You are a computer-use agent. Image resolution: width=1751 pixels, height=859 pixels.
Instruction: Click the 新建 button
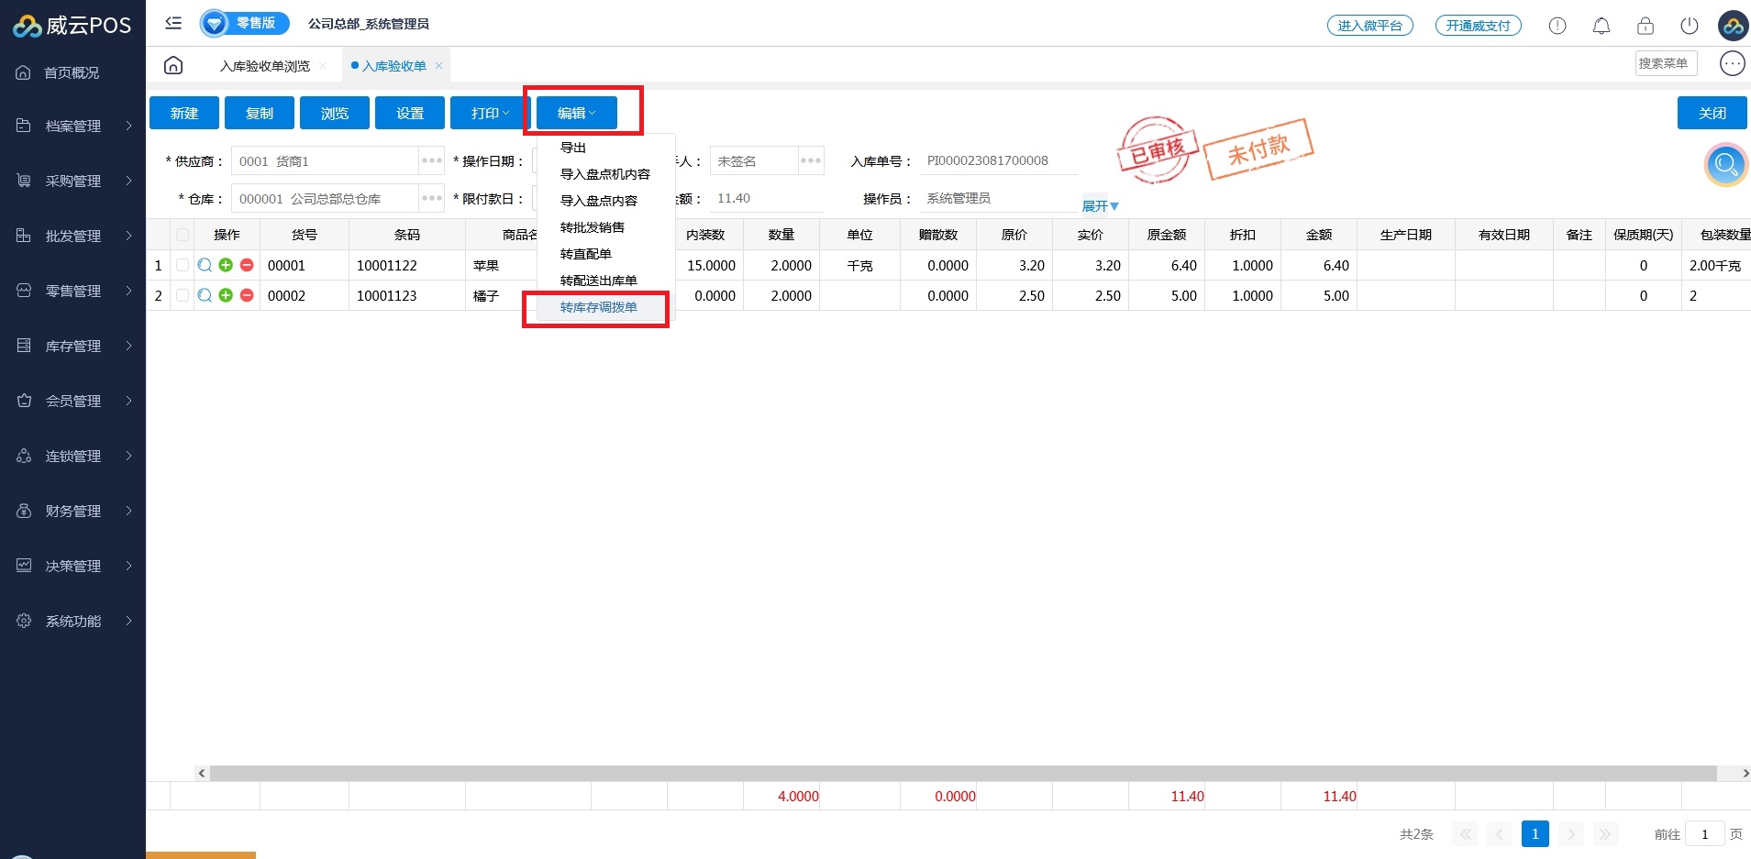pyautogui.click(x=184, y=113)
